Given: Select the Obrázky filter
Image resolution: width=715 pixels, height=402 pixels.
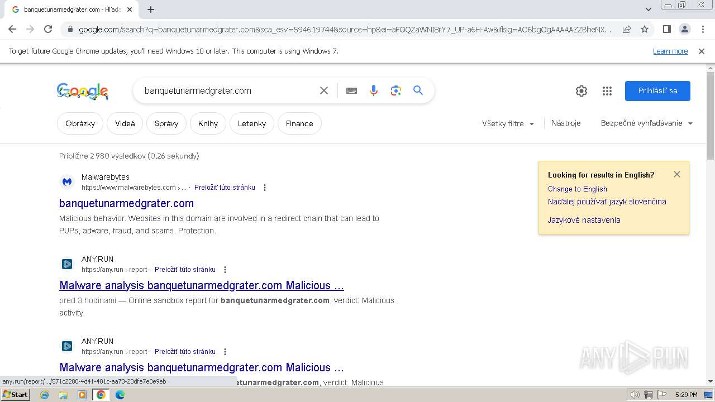Looking at the screenshot, I should click(x=80, y=123).
